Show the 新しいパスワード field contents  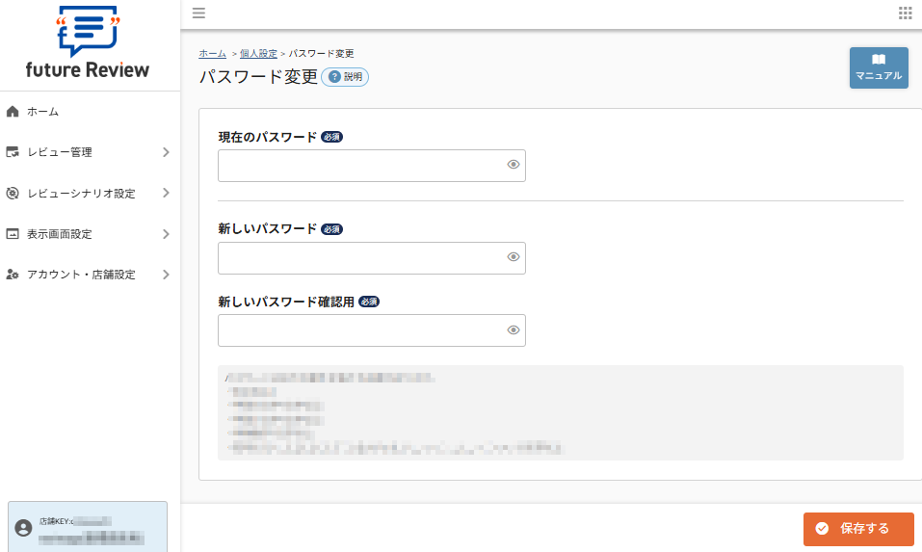click(x=514, y=257)
